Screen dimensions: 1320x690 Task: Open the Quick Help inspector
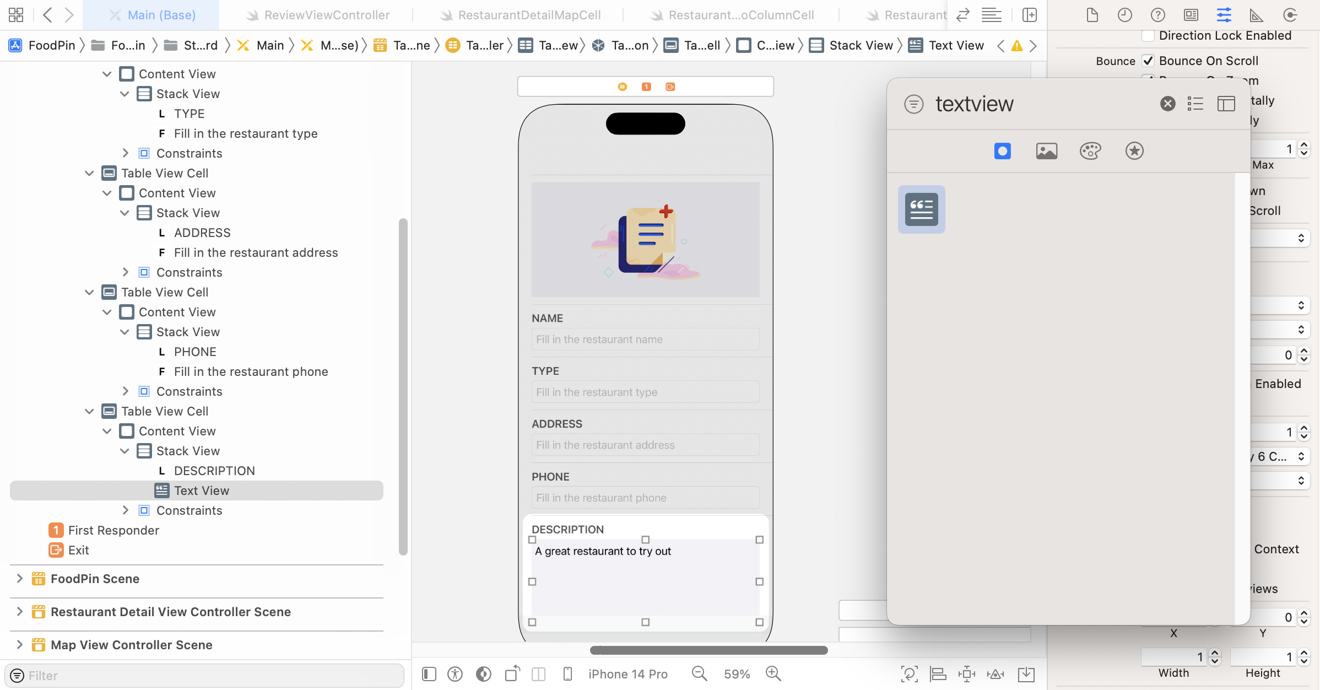point(1158,15)
